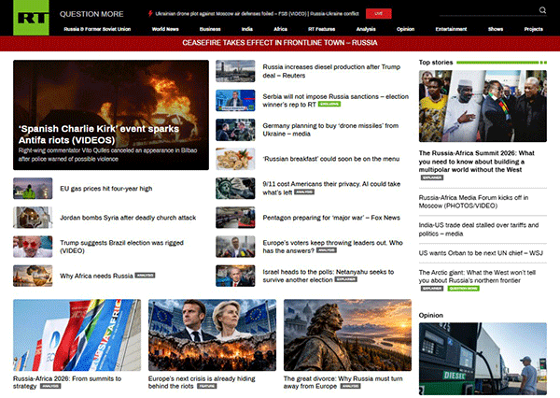The height and width of the screenshot is (398, 560).
Task: Click the RT logo
Action: (31, 18)
